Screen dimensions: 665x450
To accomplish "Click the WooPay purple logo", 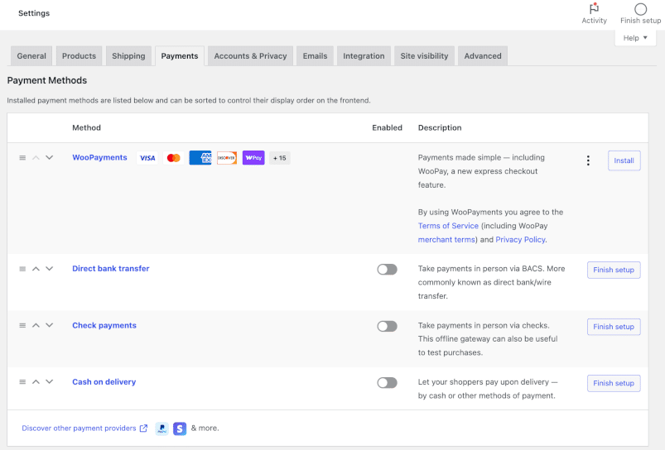I will [x=253, y=158].
